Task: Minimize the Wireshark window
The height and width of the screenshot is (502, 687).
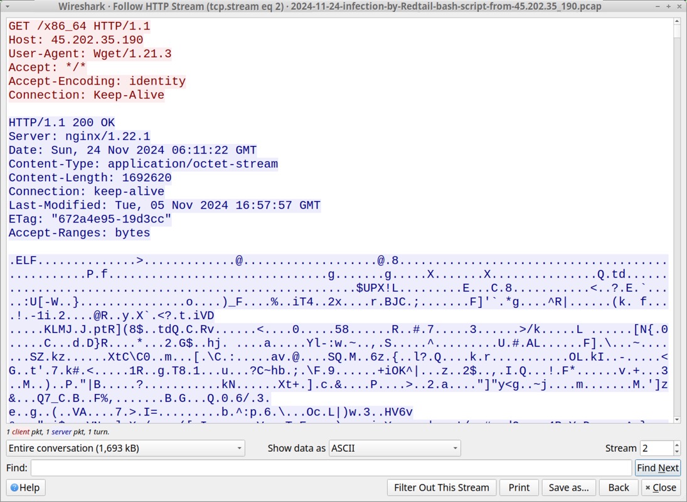Action: (x=658, y=6)
